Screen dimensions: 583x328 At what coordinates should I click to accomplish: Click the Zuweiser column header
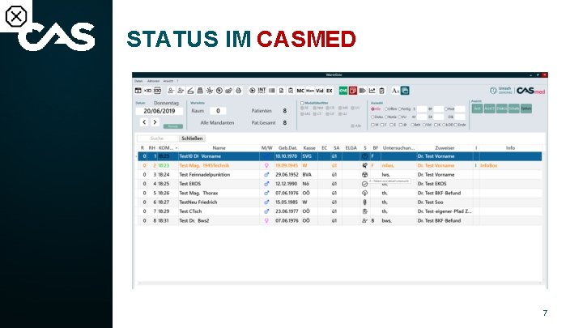445,148
